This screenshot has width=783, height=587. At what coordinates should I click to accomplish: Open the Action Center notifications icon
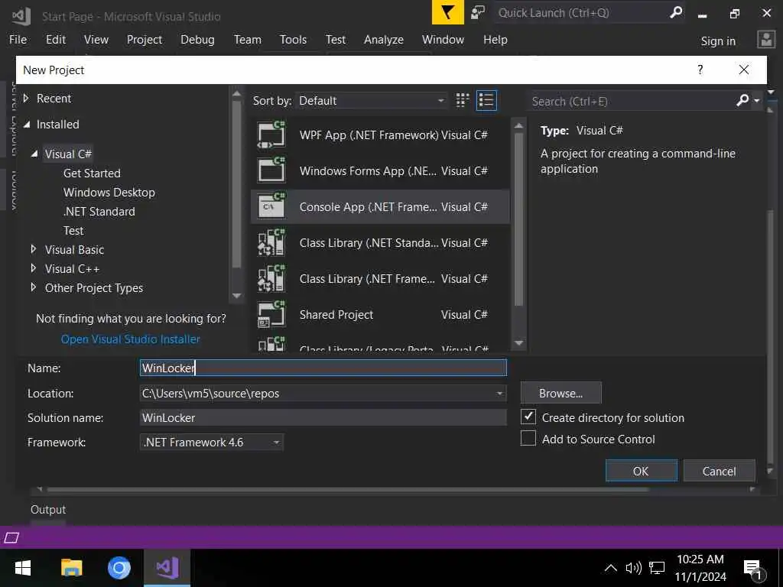coord(752,569)
